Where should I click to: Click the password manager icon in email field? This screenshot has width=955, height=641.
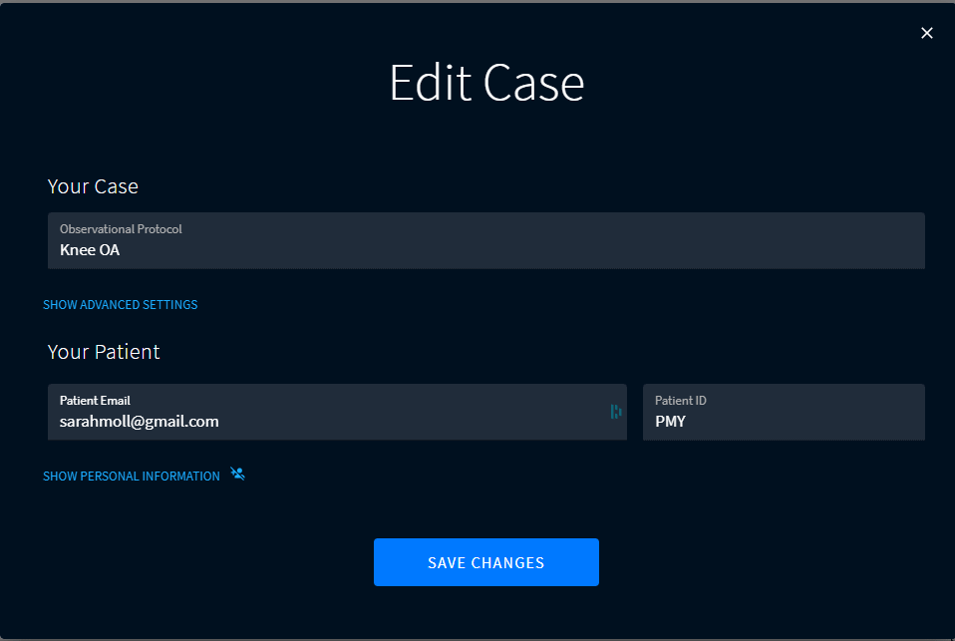[615, 412]
